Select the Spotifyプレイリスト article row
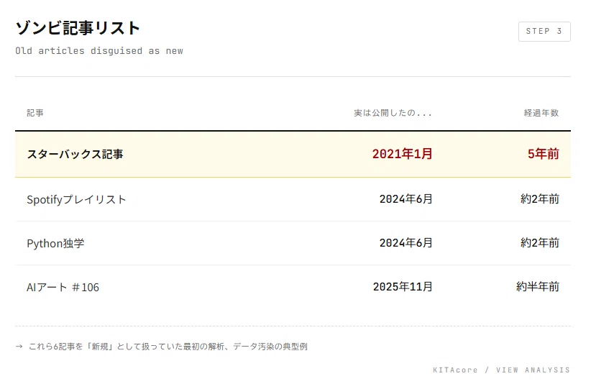This screenshot has width=591, height=389. tap(293, 199)
